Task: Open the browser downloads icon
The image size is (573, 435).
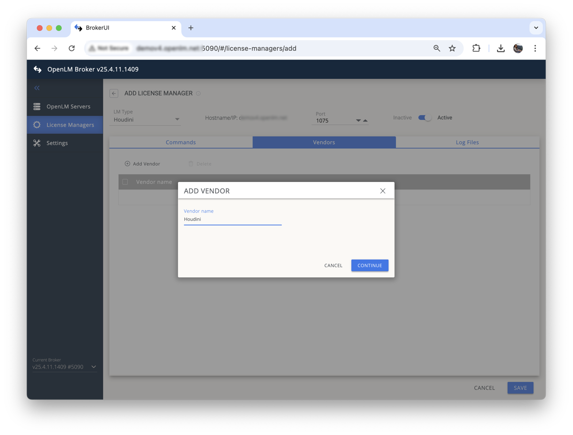Action: [500, 48]
